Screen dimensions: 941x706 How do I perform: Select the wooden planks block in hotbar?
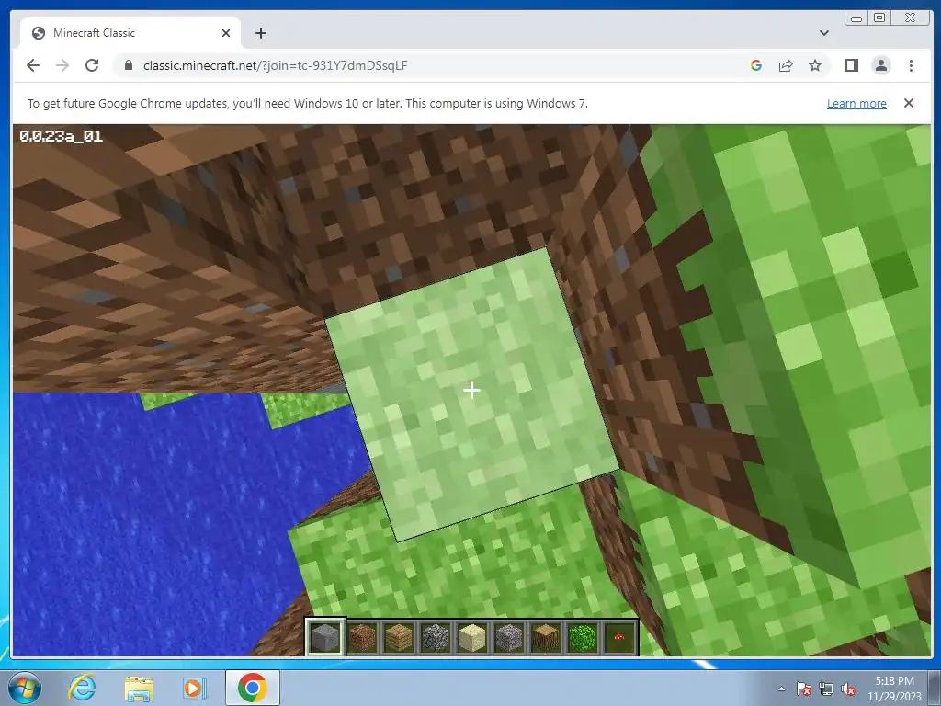(399, 637)
